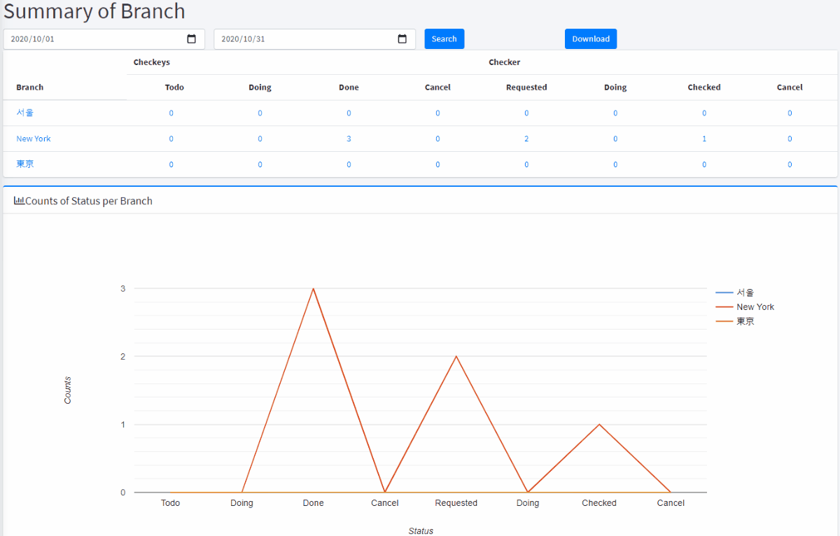This screenshot has width=840, height=536.
Task: Click New York Requested count of 2
Action: pos(526,139)
